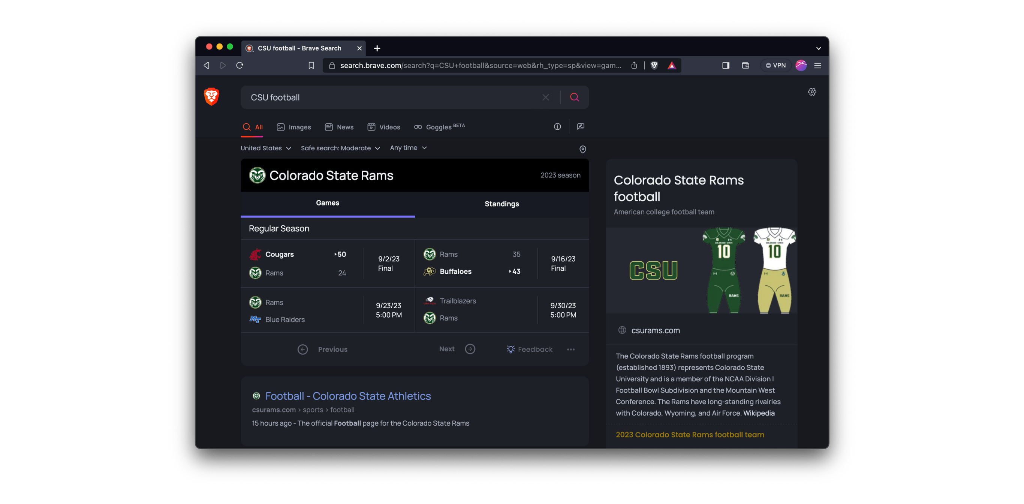The width and height of the screenshot is (1024, 504).
Task: Open the Wikipedia source link
Action: click(759, 413)
